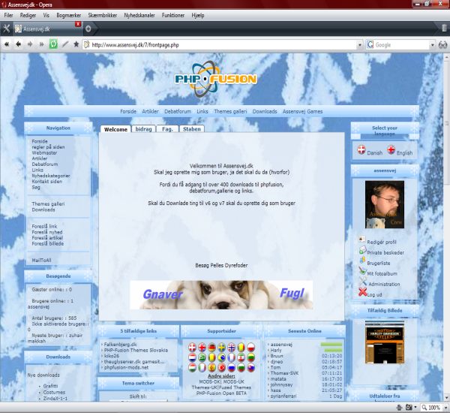Select Danish language flag
This screenshot has height=413, width=450.
pos(361,149)
